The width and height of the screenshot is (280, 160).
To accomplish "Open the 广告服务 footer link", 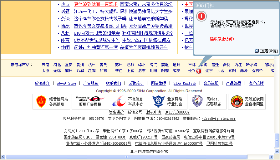I will click(x=91, y=83).
